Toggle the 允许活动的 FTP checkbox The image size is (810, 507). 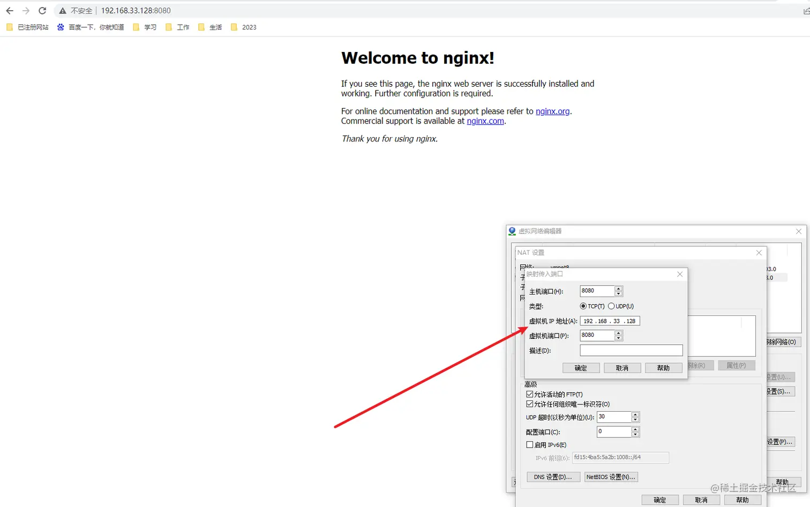pos(530,394)
